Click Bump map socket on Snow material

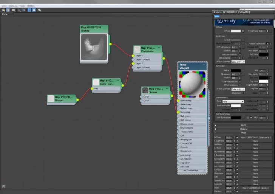coord(178,112)
